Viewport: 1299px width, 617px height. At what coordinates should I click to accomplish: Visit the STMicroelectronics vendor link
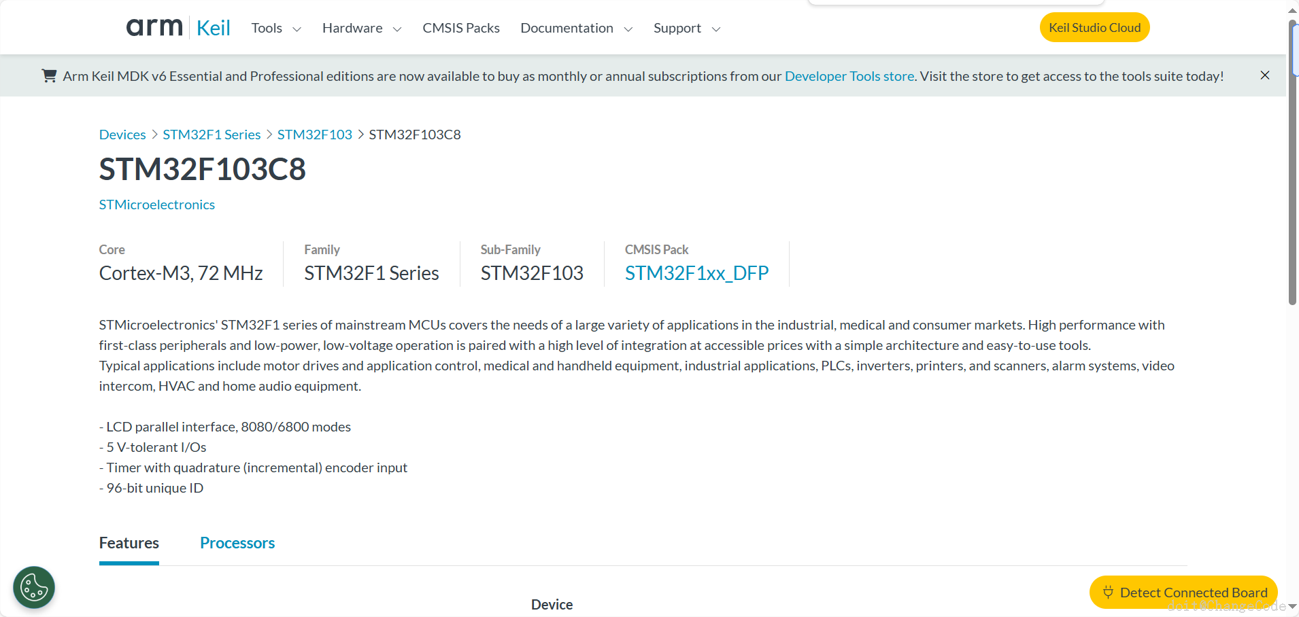(x=156, y=205)
